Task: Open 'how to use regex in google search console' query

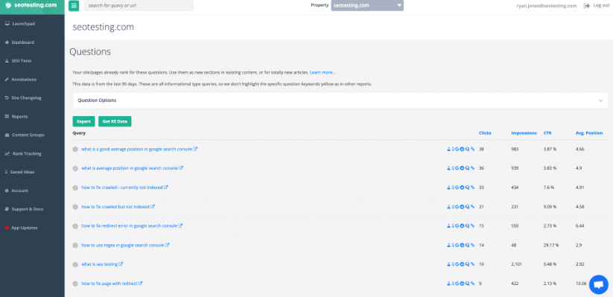Action: tap(123, 245)
